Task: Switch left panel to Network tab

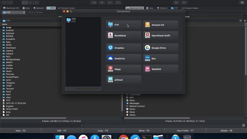Action: (39, 8)
